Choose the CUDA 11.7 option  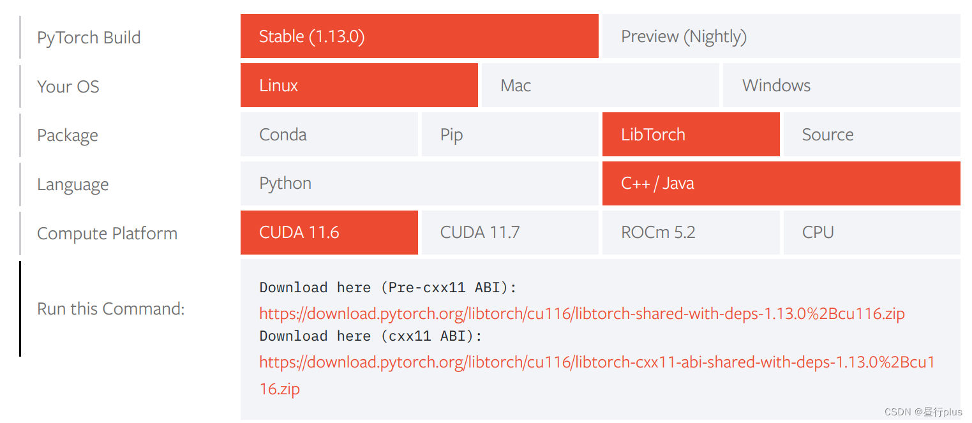point(510,232)
